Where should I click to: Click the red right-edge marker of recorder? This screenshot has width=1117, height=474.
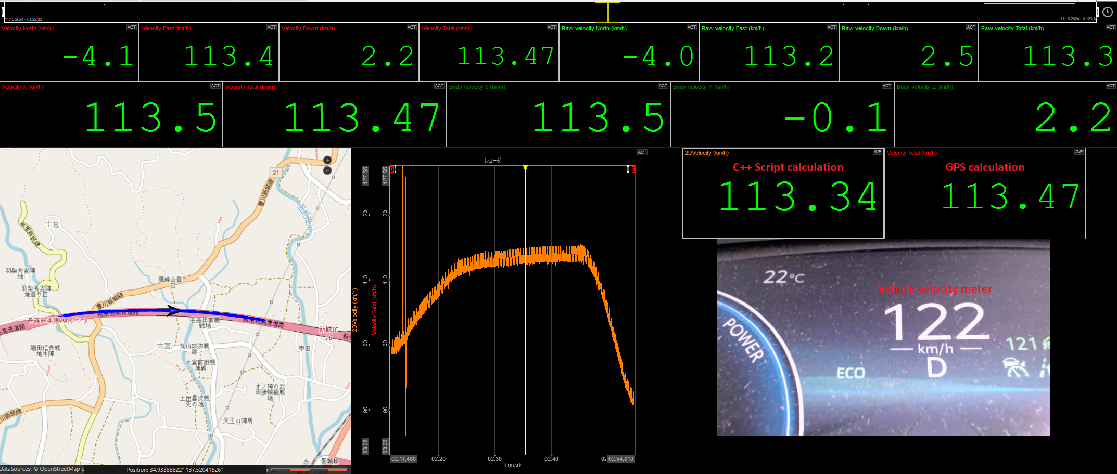click(x=633, y=169)
